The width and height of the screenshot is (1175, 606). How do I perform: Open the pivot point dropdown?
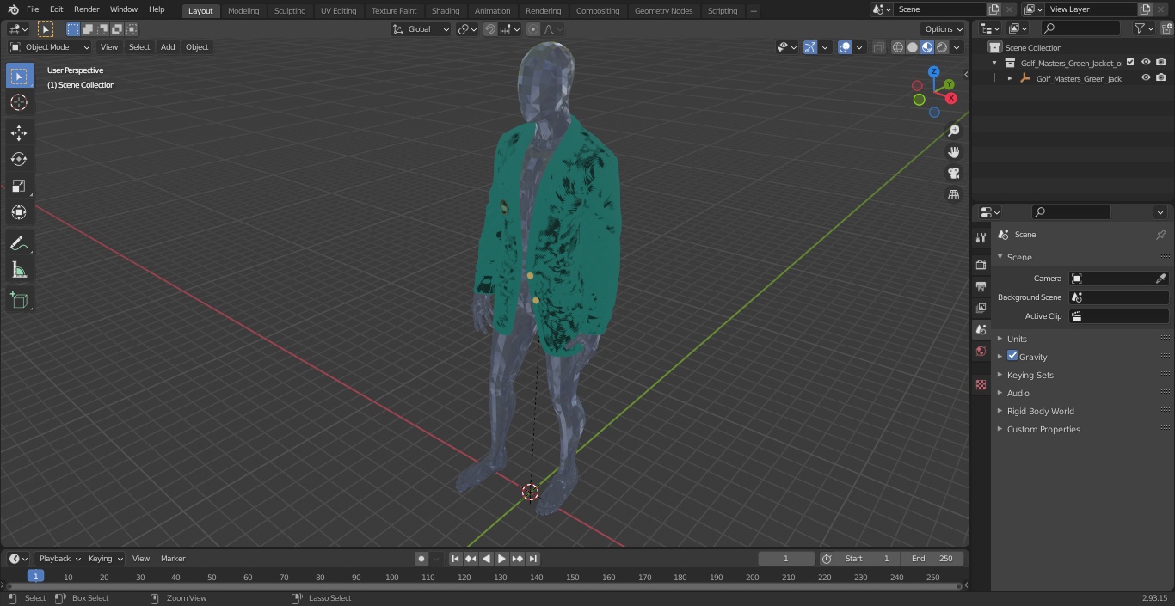point(467,29)
